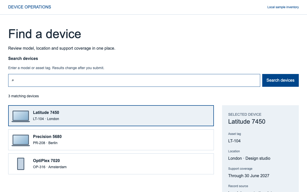The width and height of the screenshot is (307, 192).
Task: Click the Latitude 7450 laptop icon
Action: coord(21,116)
